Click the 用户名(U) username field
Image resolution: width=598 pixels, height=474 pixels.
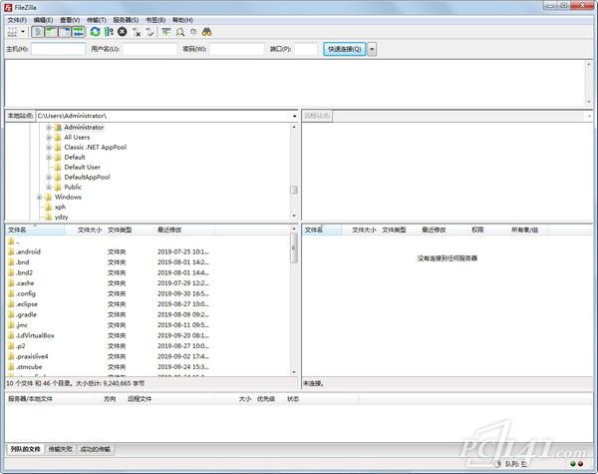149,49
